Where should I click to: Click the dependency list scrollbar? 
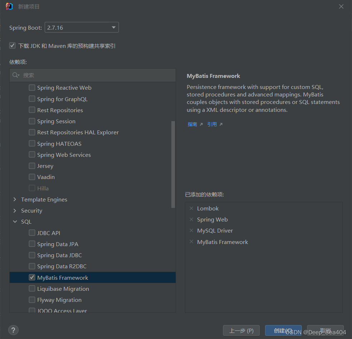[x=173, y=164]
